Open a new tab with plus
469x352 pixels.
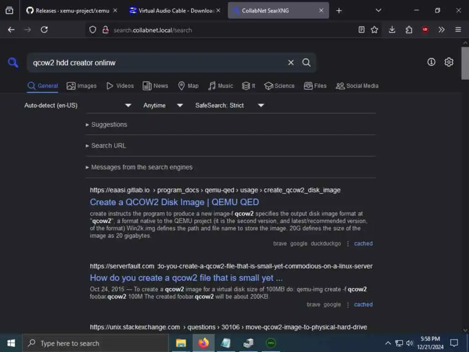tap(339, 11)
